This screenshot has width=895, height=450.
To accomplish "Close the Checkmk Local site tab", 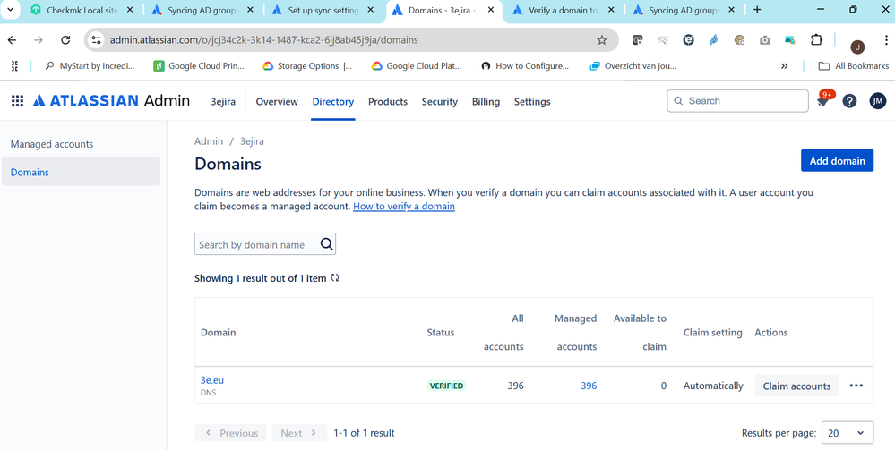I will pyautogui.click(x=129, y=10).
